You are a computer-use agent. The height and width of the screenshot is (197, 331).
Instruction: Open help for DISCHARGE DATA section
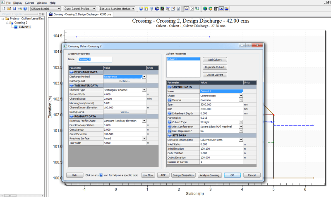(72, 72)
